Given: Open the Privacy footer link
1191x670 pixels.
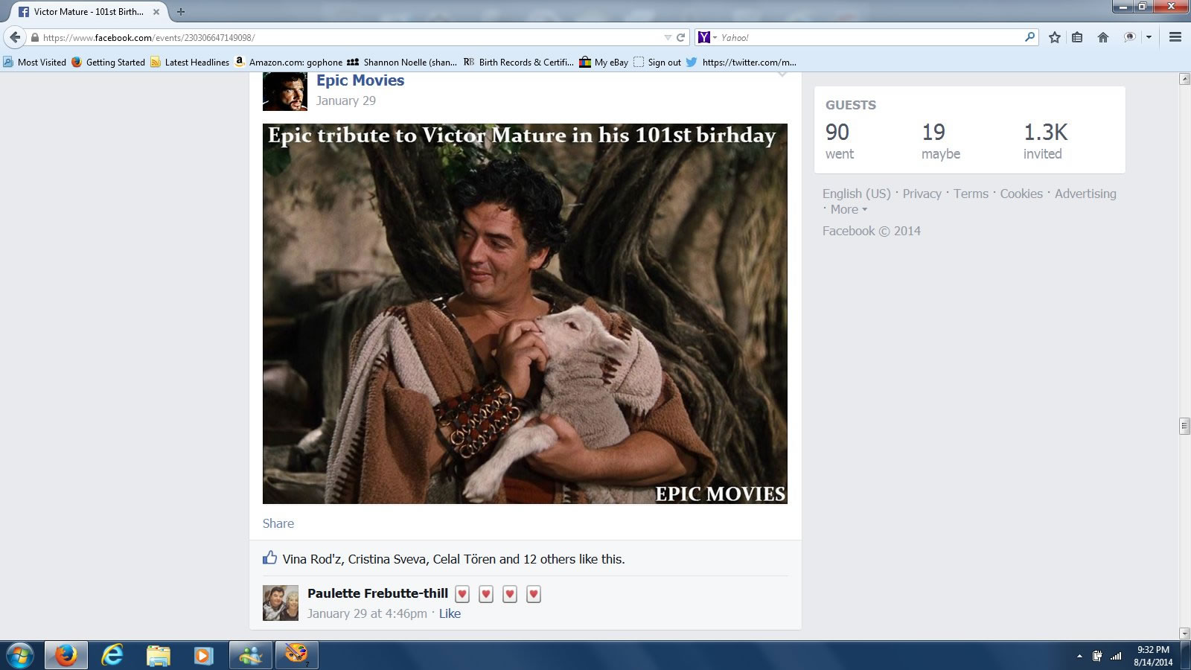Looking at the screenshot, I should pos(922,194).
